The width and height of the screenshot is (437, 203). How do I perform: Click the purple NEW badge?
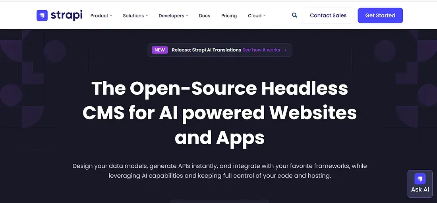(x=160, y=50)
